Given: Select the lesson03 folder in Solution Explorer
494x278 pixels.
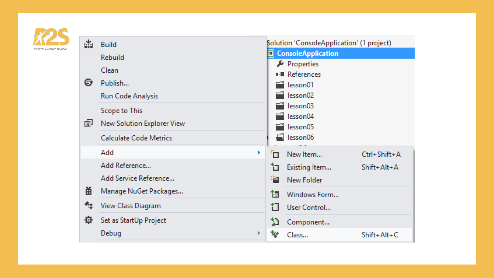Looking at the screenshot, I should pos(300,106).
